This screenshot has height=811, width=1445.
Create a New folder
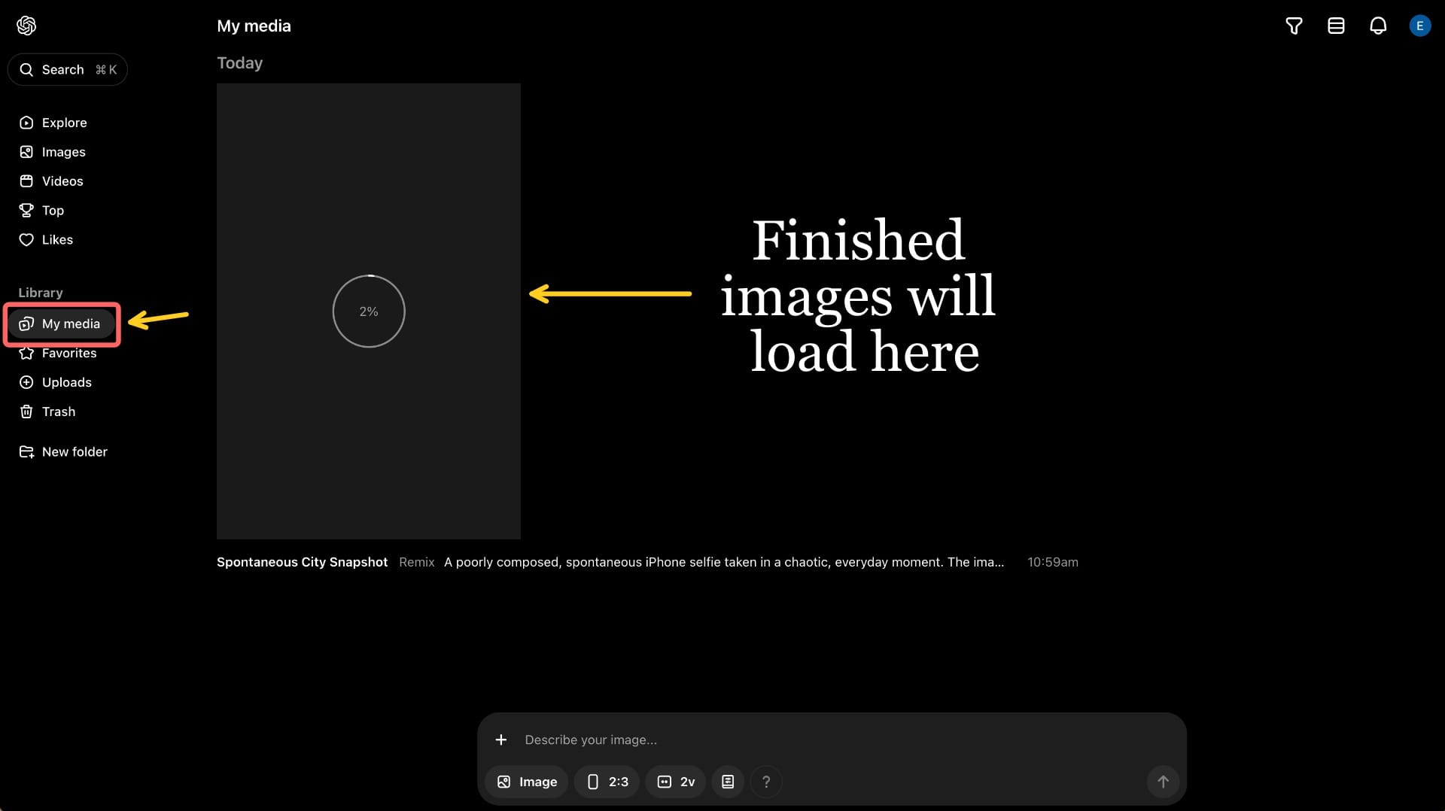pos(74,451)
